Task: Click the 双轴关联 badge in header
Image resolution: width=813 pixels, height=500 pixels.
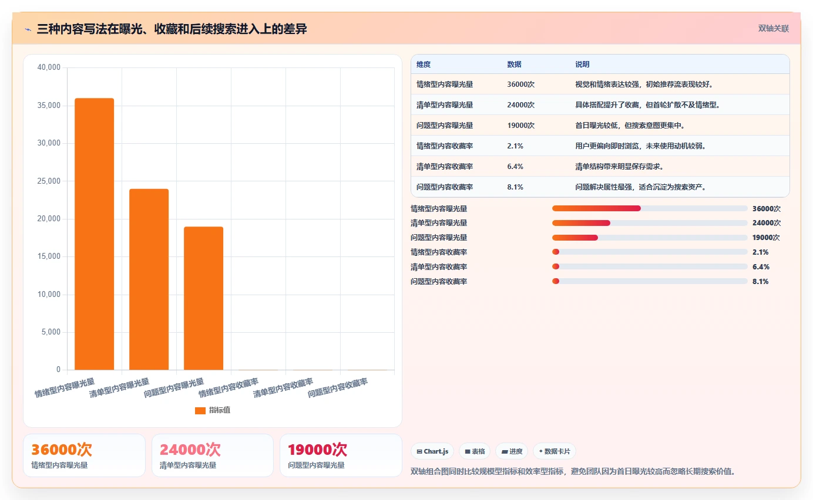Action: click(773, 28)
